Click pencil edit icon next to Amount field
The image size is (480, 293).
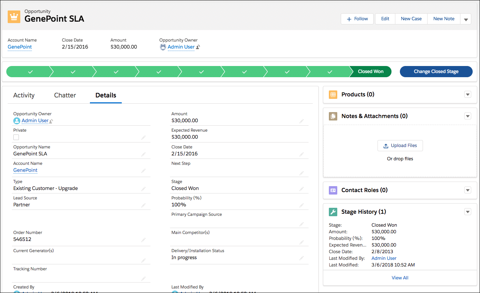click(302, 121)
